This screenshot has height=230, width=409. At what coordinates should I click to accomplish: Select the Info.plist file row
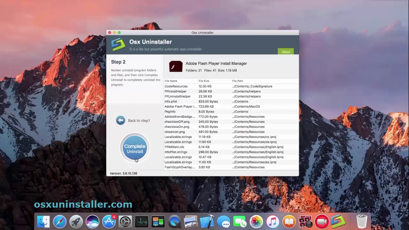[x=231, y=102]
